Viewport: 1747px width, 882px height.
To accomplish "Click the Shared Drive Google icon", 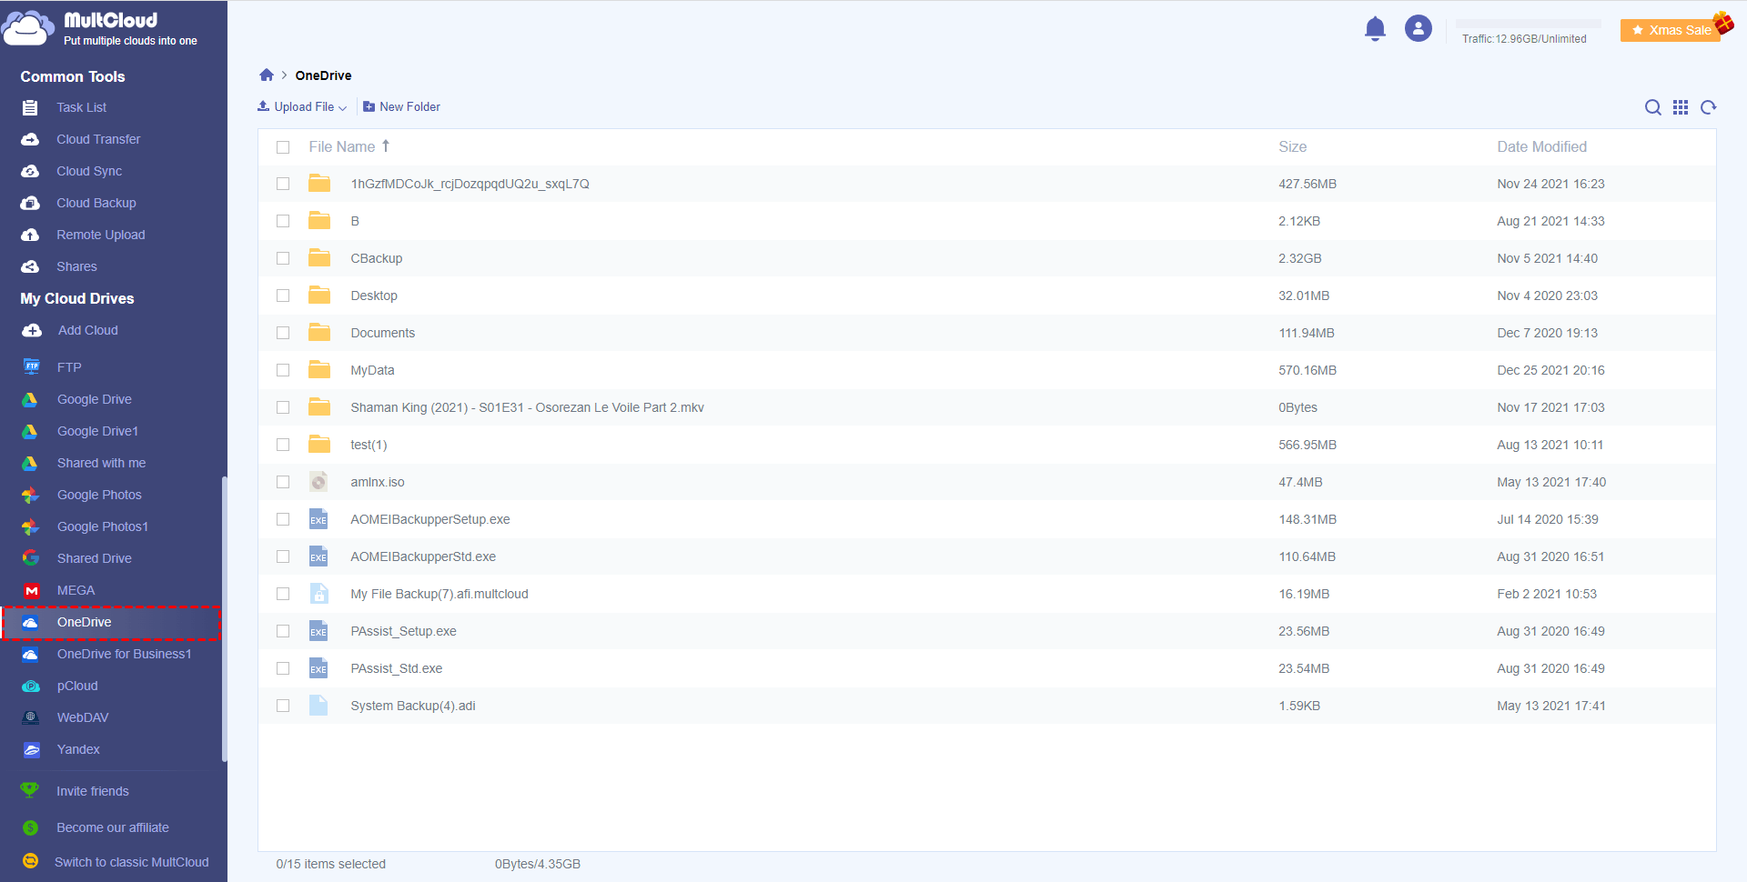I will pyautogui.click(x=31, y=558).
